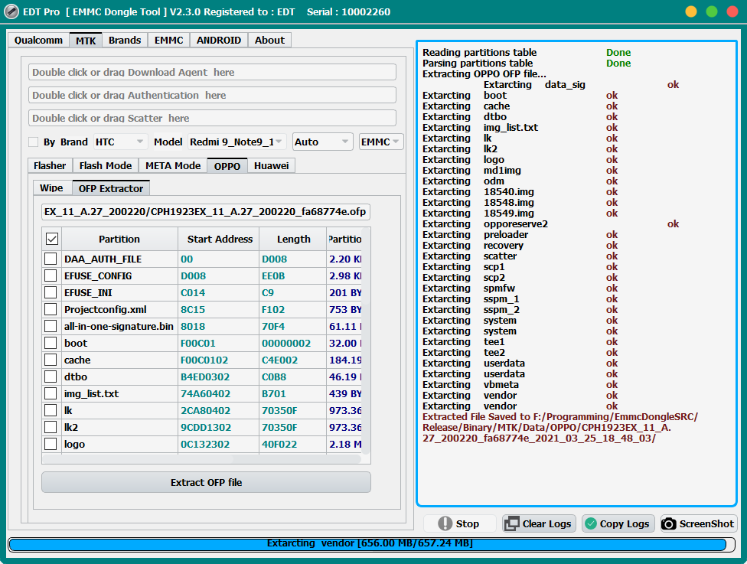747x564 pixels.
Task: Click the 'Extracted File Saved to' log path
Action: (560, 427)
